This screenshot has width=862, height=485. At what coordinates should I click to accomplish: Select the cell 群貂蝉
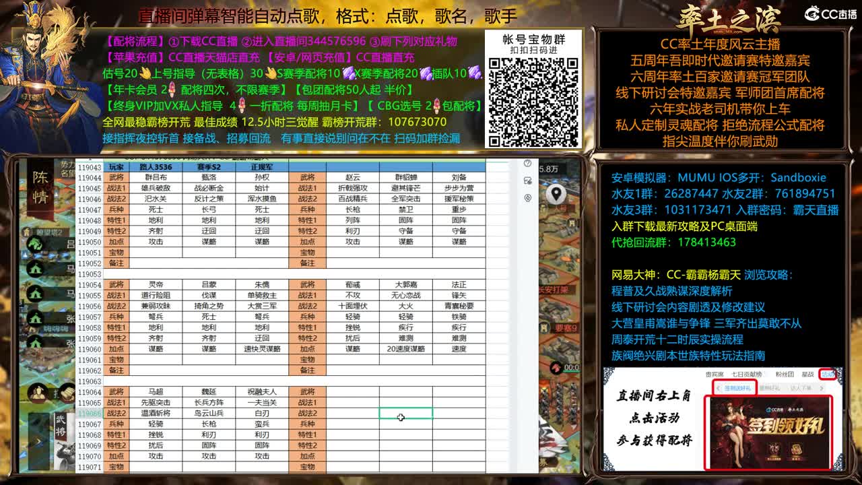tap(406, 178)
